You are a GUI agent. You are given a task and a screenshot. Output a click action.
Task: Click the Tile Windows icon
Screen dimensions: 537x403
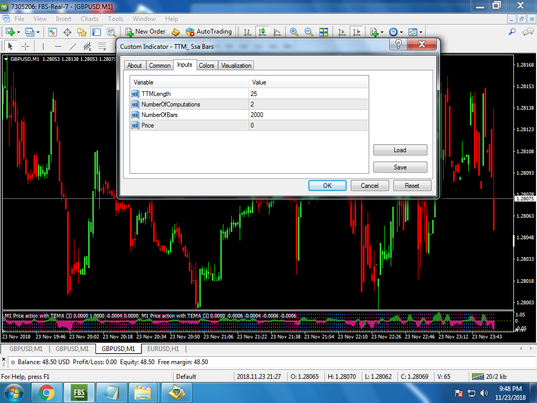click(324, 32)
